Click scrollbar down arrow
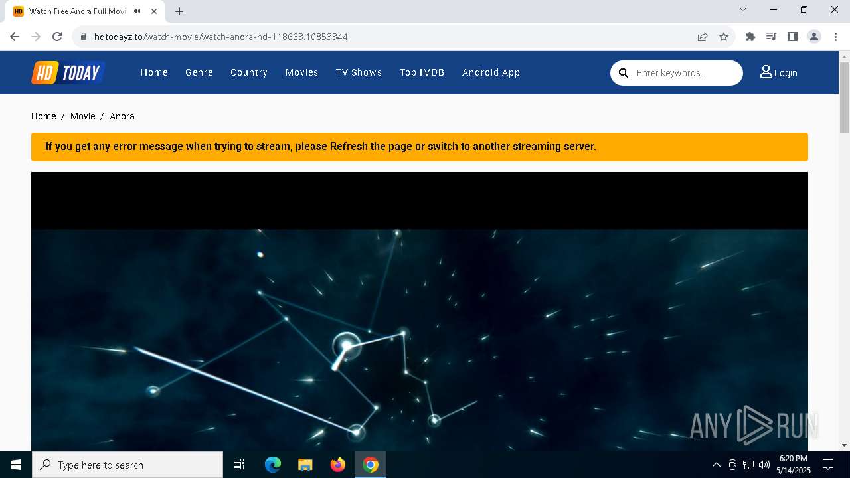The height and width of the screenshot is (478, 850). [x=845, y=445]
